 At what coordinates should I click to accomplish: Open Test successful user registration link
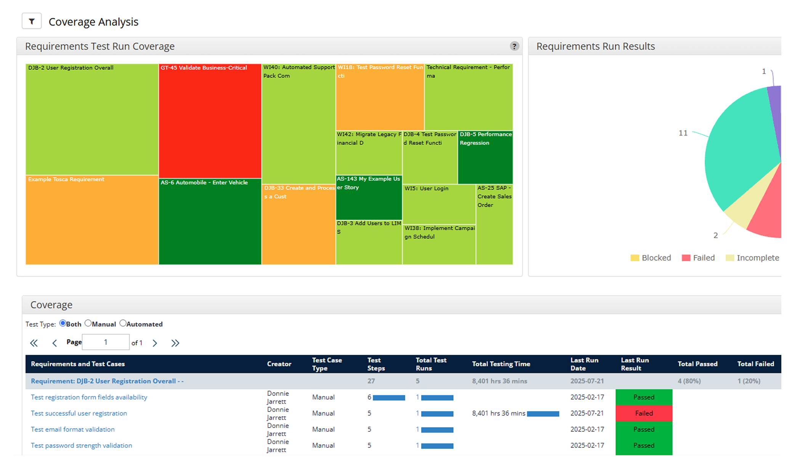click(79, 413)
